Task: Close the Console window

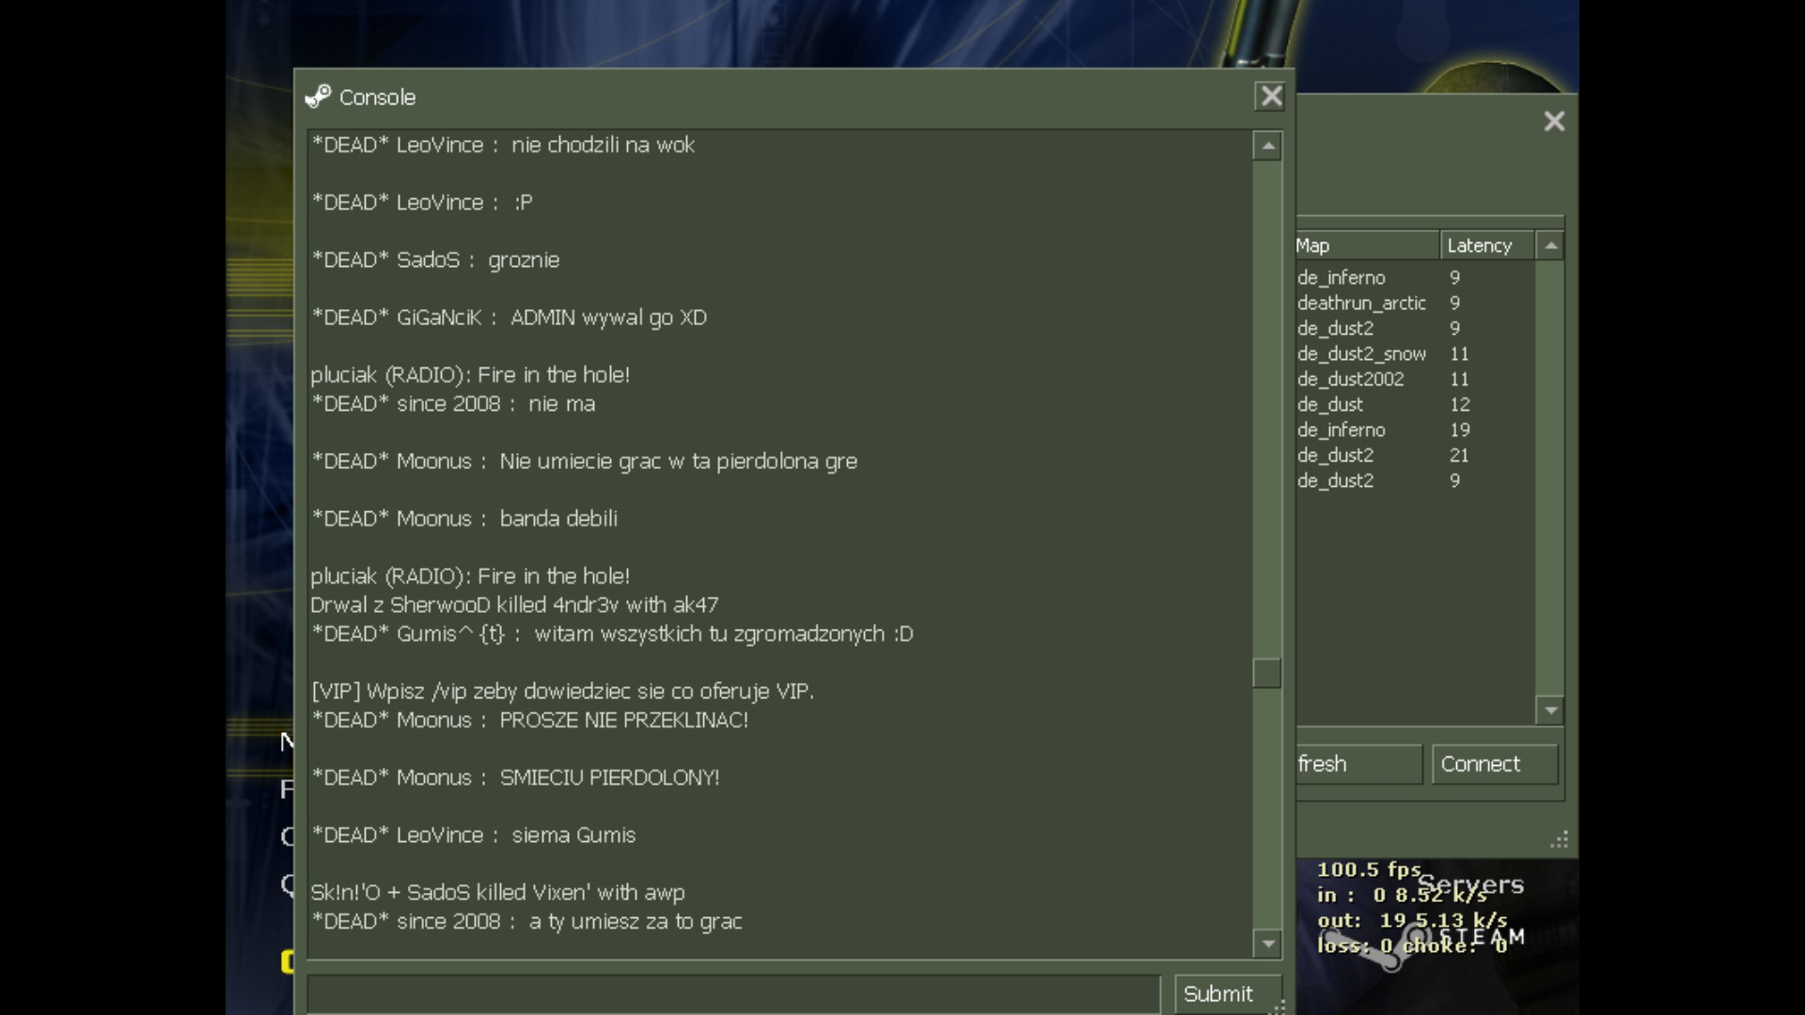Action: tap(1270, 96)
